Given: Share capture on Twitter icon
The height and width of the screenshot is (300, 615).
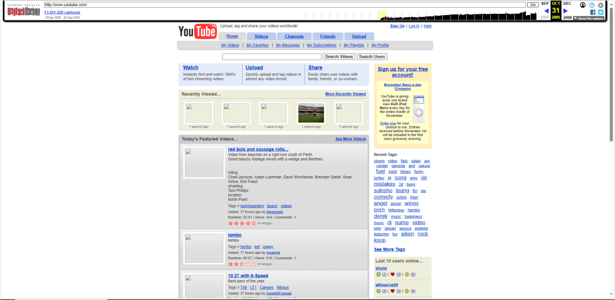Looking at the screenshot, I should [601, 12].
